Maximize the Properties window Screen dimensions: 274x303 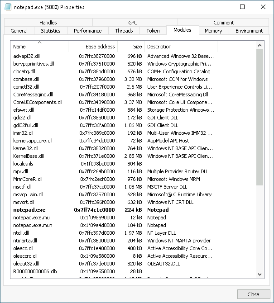242,7
